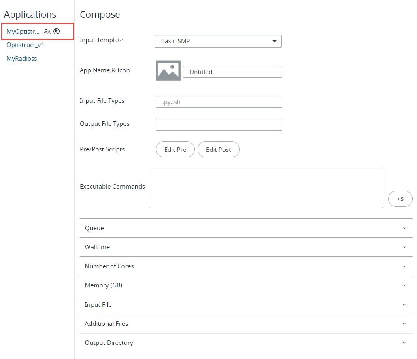Image resolution: width=417 pixels, height=359 pixels.
Task: Click the Edit Pre script button
Action: click(x=175, y=149)
